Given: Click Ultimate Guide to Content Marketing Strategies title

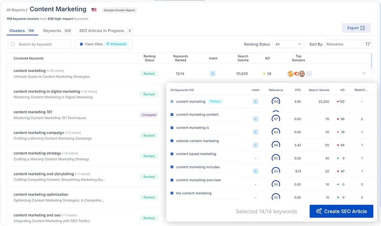Looking at the screenshot, I should 51,76.
